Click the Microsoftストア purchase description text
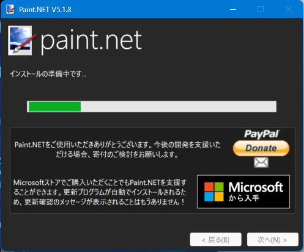Viewport: 304px width, 252px height. [100, 192]
